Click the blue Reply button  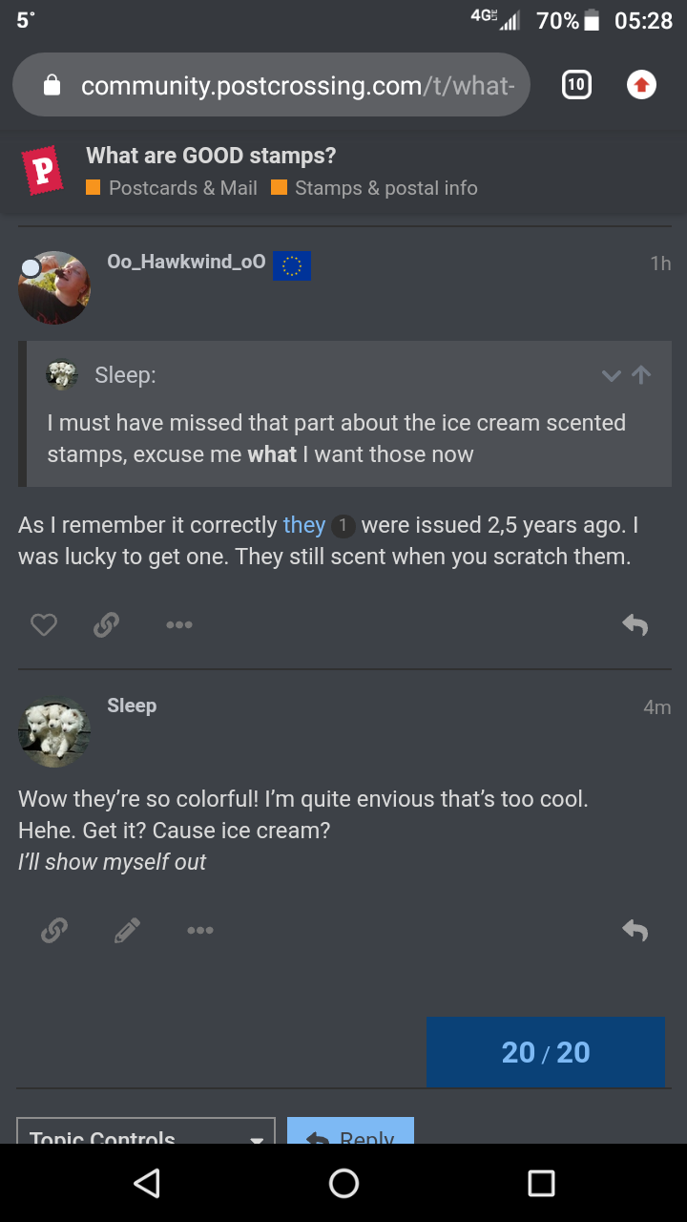(x=350, y=1133)
